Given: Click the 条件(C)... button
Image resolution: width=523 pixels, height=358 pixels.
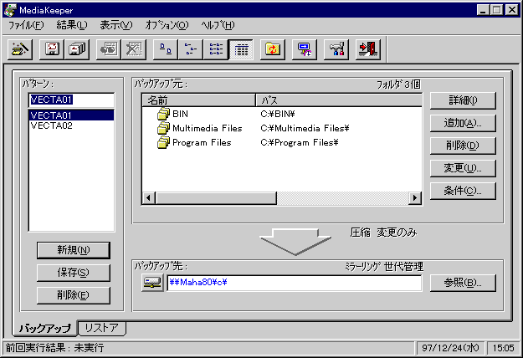Looking at the screenshot, I should (x=463, y=191).
